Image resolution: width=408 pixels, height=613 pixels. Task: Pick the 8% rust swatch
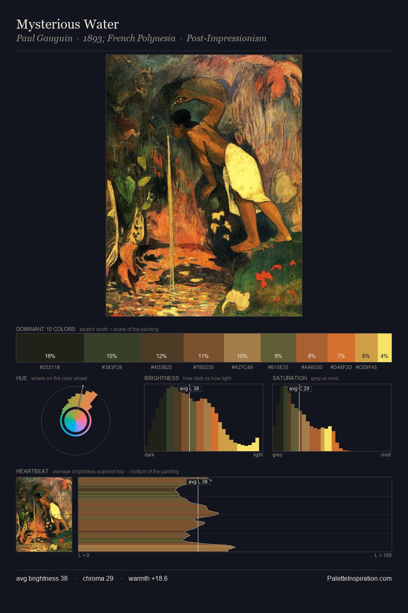(x=312, y=348)
